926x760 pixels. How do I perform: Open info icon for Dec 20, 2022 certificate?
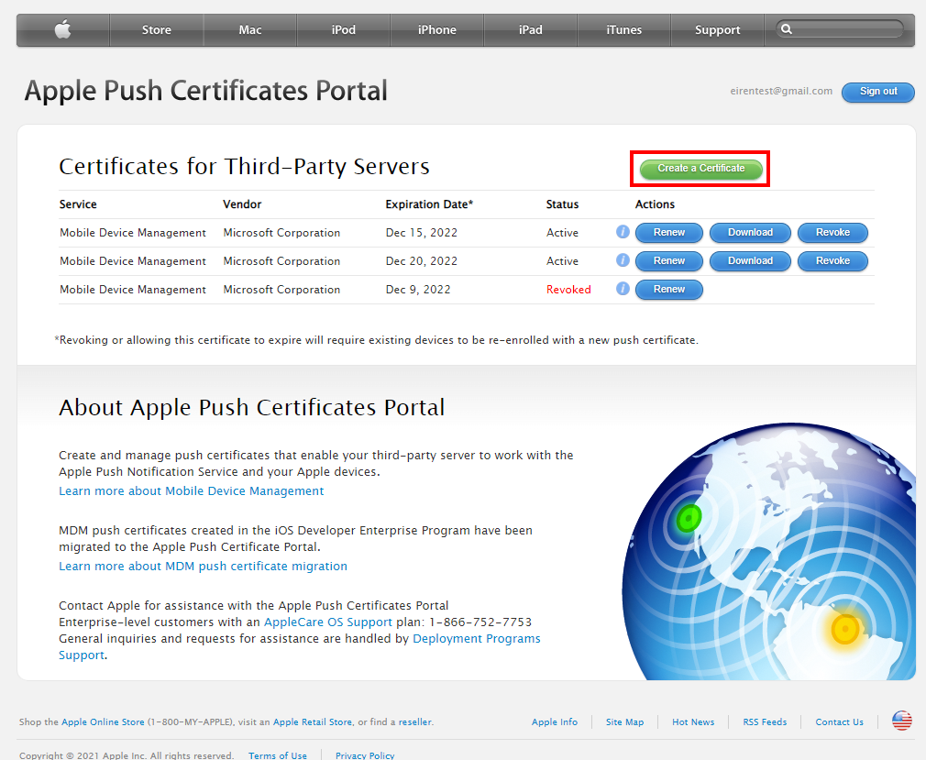coord(623,260)
